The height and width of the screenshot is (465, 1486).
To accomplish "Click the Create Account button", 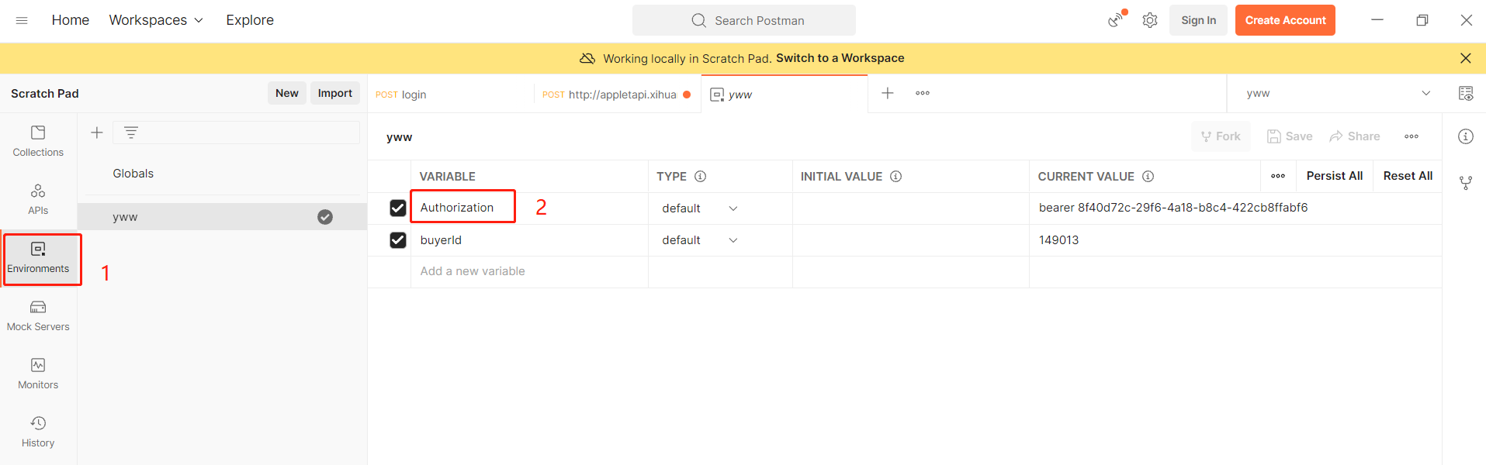I will pyautogui.click(x=1285, y=20).
